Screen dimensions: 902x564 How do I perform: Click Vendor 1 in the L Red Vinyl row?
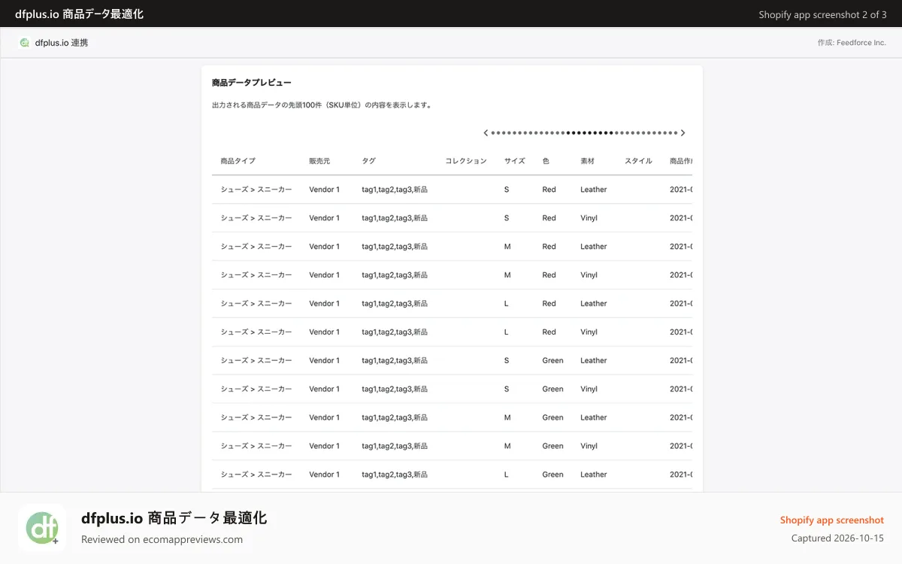[x=324, y=332]
